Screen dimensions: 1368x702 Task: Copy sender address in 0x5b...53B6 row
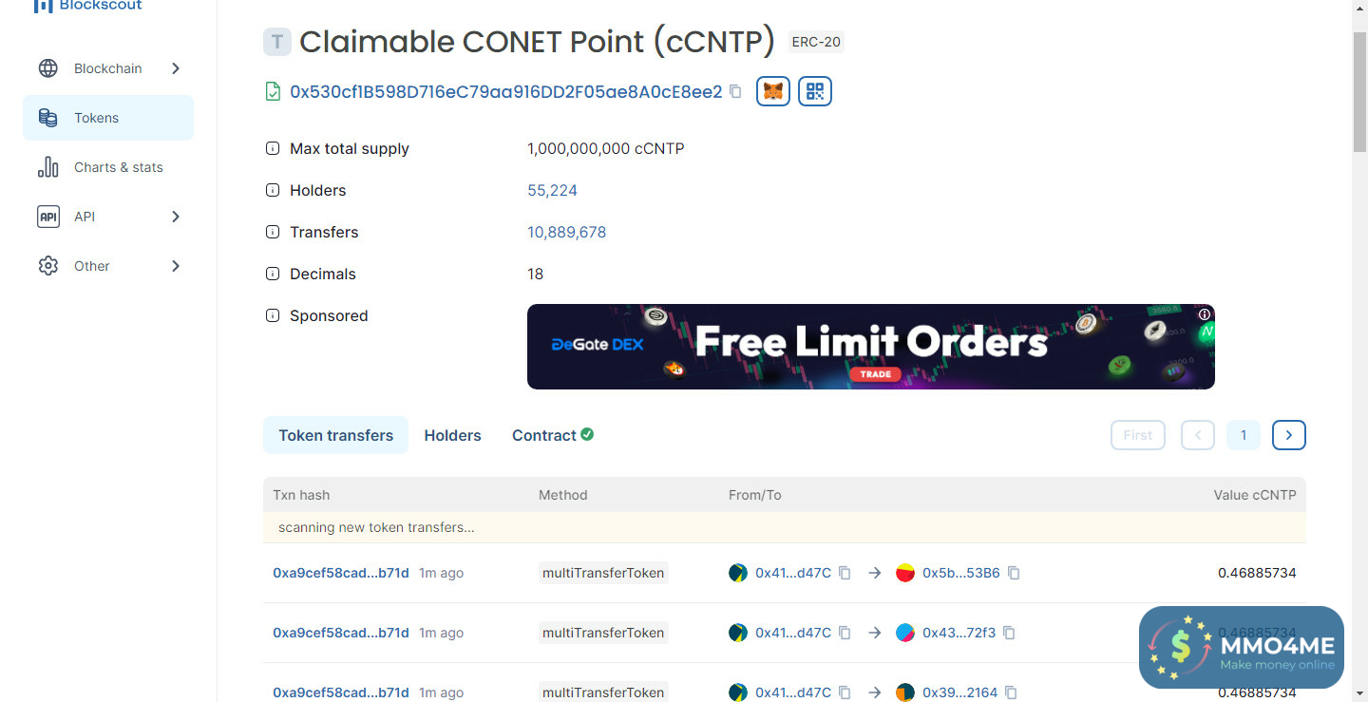(845, 573)
